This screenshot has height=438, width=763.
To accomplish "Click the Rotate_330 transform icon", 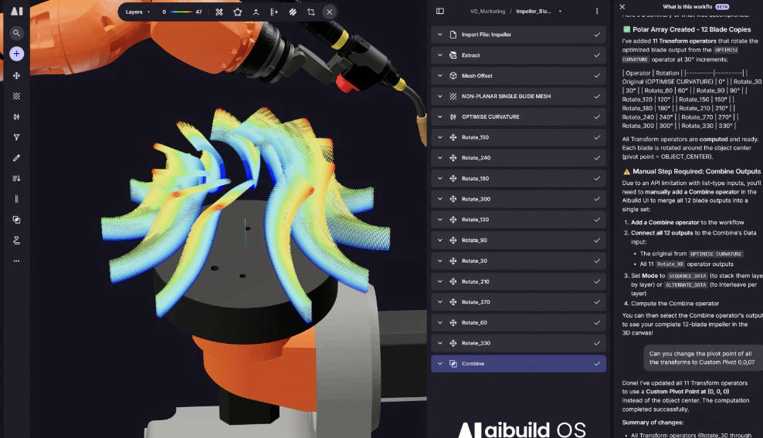I will 453,343.
